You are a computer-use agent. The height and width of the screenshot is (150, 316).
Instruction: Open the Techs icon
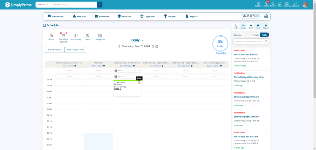[x=88, y=37]
